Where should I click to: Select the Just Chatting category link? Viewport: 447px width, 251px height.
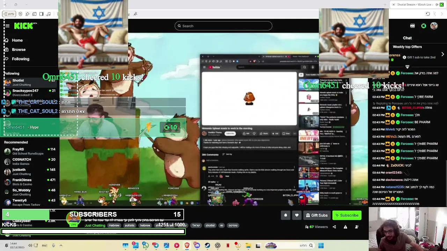(95, 226)
